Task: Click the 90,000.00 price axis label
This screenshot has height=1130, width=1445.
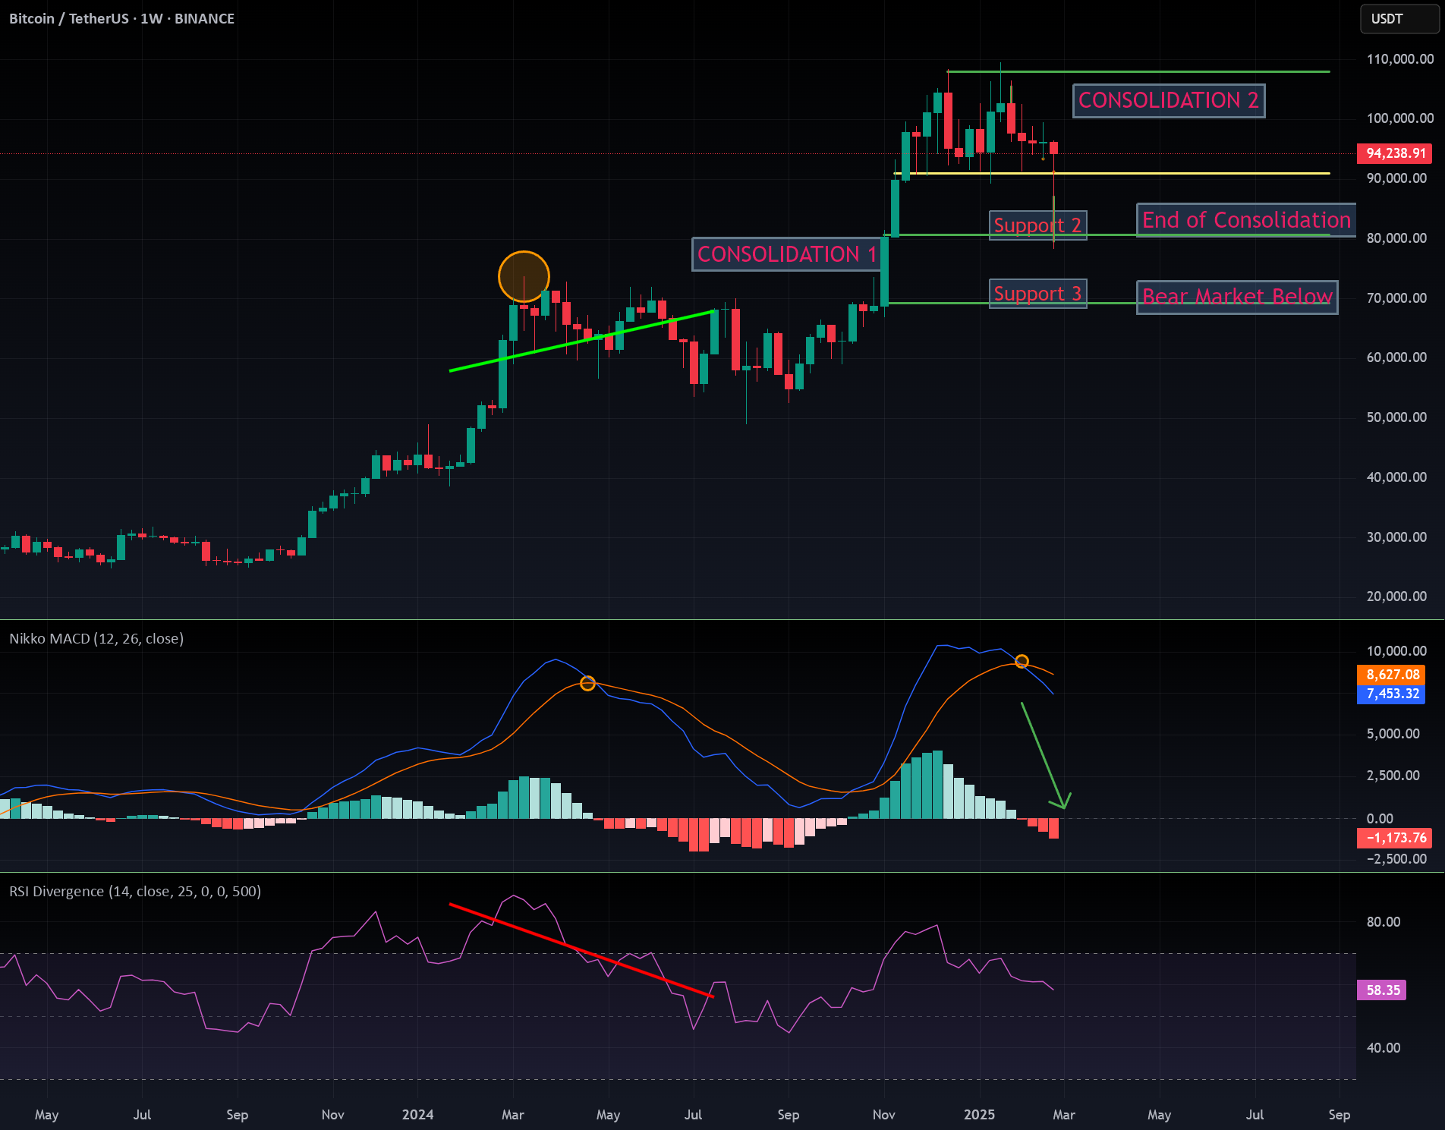Action: click(1396, 178)
